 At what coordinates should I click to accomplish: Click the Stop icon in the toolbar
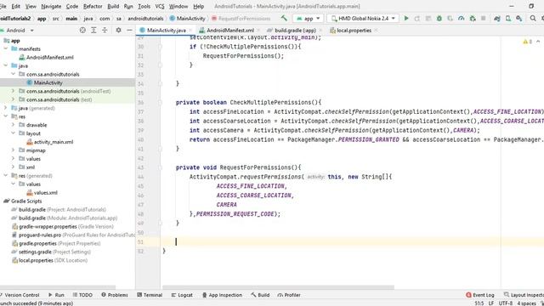(x=484, y=19)
